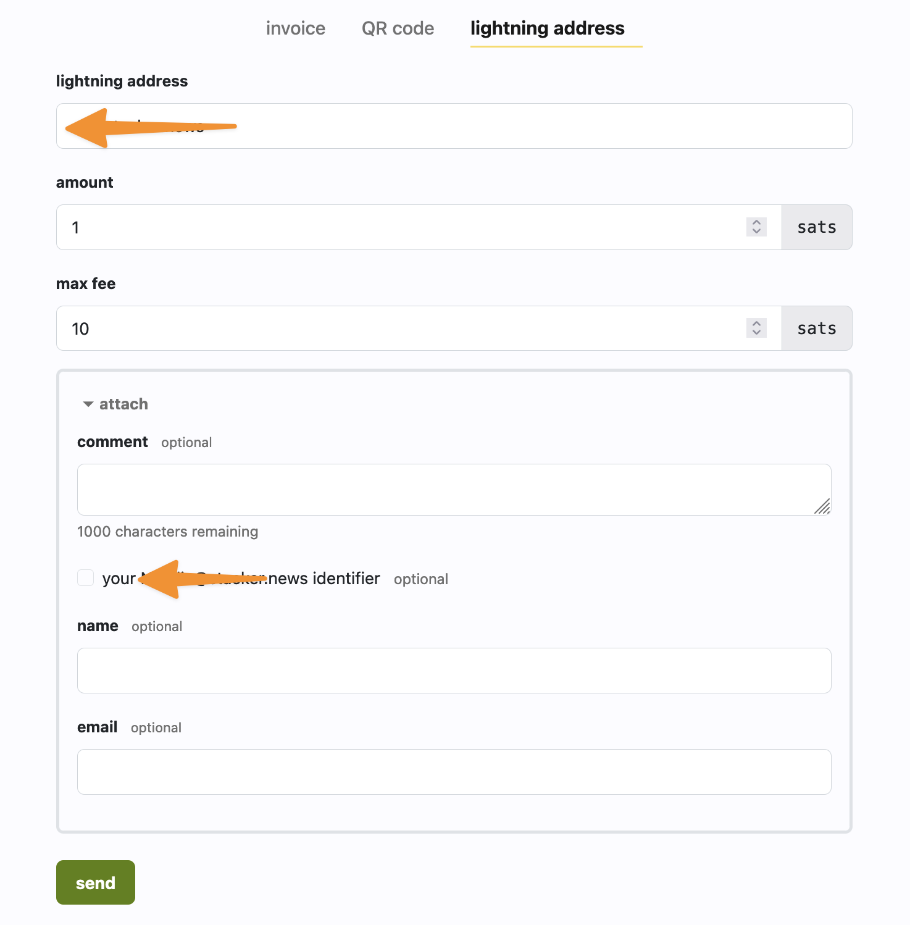Viewport: 910px width, 925px height.
Task: Click into the amount number field
Action: point(401,227)
